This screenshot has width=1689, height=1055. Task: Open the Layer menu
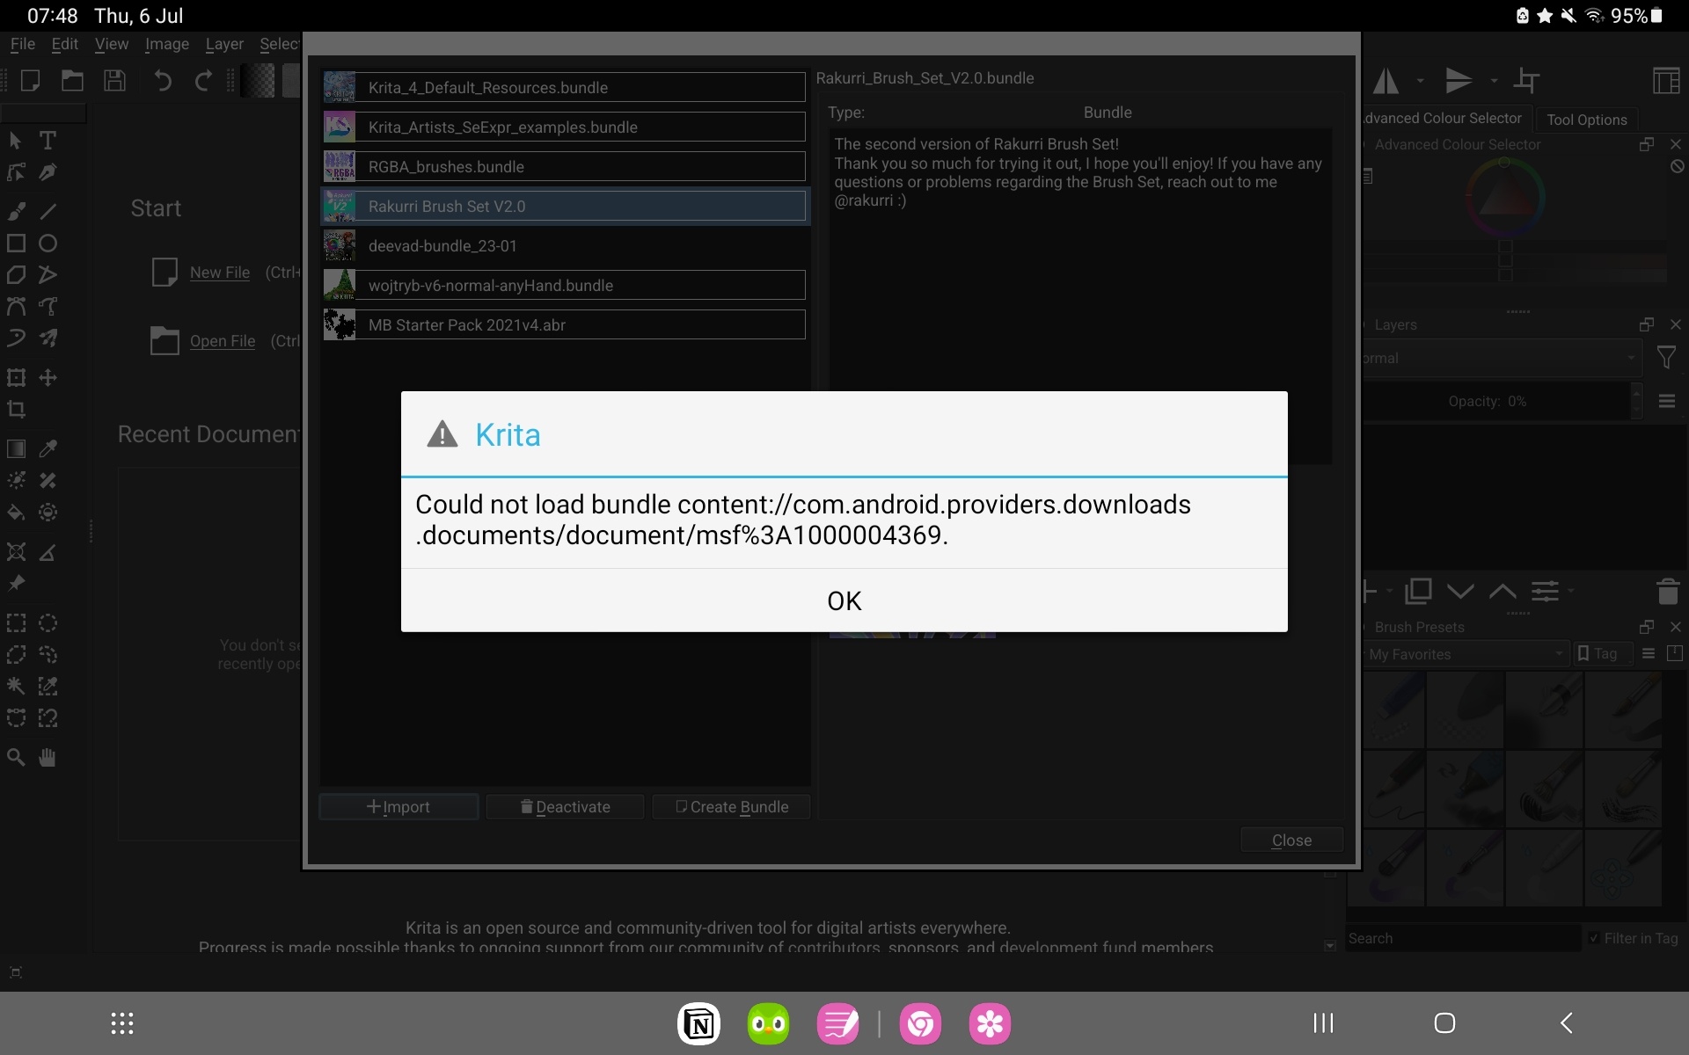[224, 44]
